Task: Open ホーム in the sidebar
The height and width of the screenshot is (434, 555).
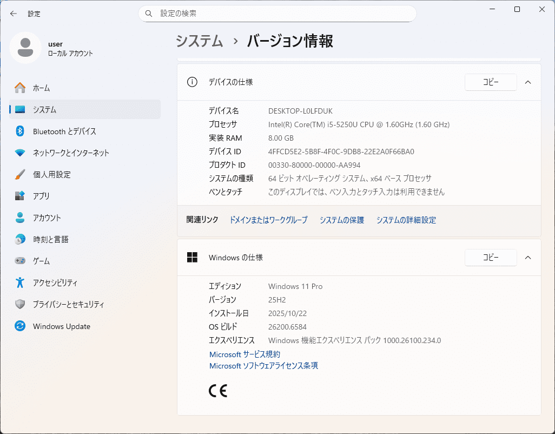Action: click(85, 88)
